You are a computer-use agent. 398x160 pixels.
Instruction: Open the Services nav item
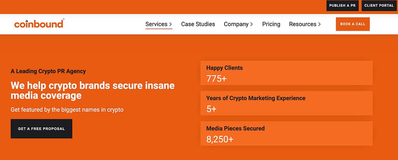point(156,24)
